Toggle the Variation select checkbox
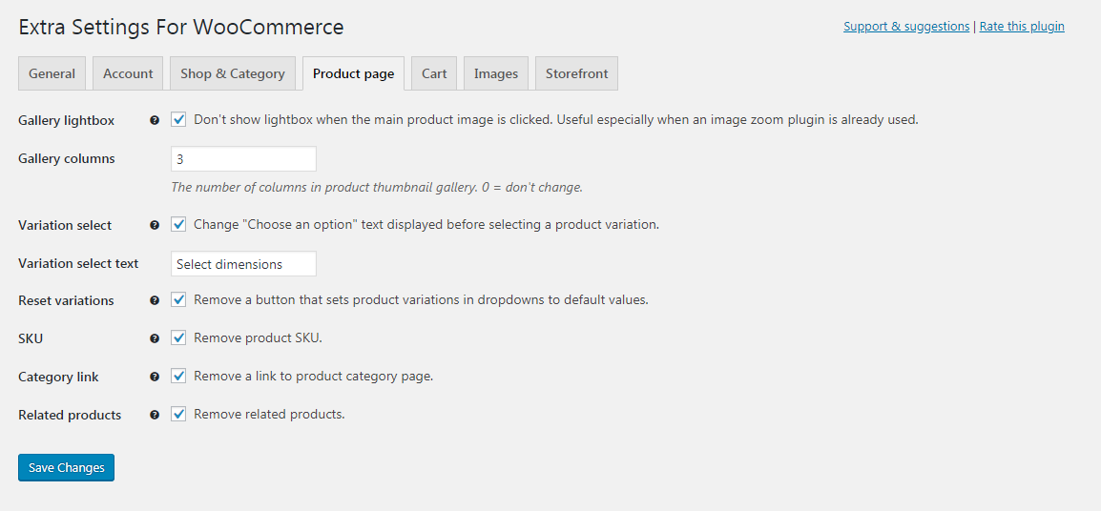 pos(178,225)
